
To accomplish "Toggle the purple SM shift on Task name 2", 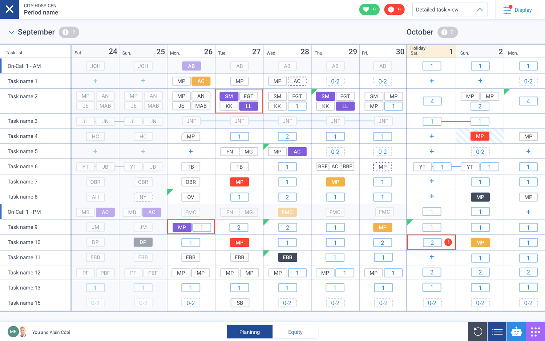I will (229, 96).
